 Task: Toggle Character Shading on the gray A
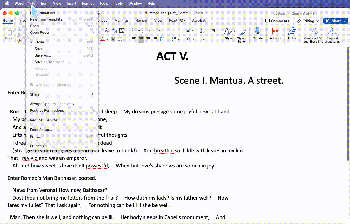pos(113,39)
